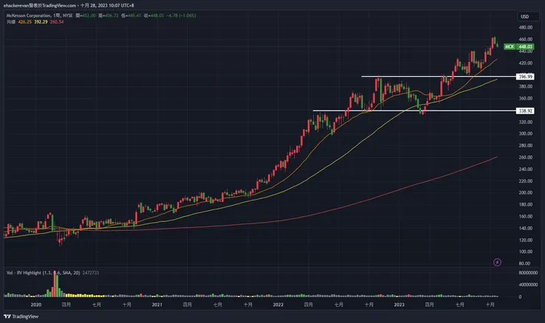
Task: Click the 2020 label on time axis
Action: [x=36, y=305]
